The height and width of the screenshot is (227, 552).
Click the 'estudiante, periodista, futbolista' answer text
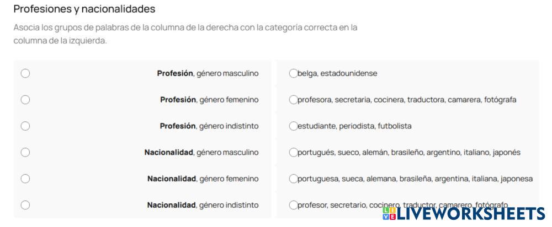354,126
